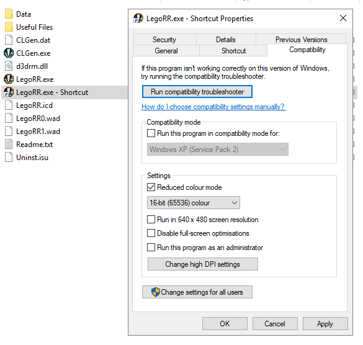Select the LegoRR0.wad file icon

tap(9, 118)
